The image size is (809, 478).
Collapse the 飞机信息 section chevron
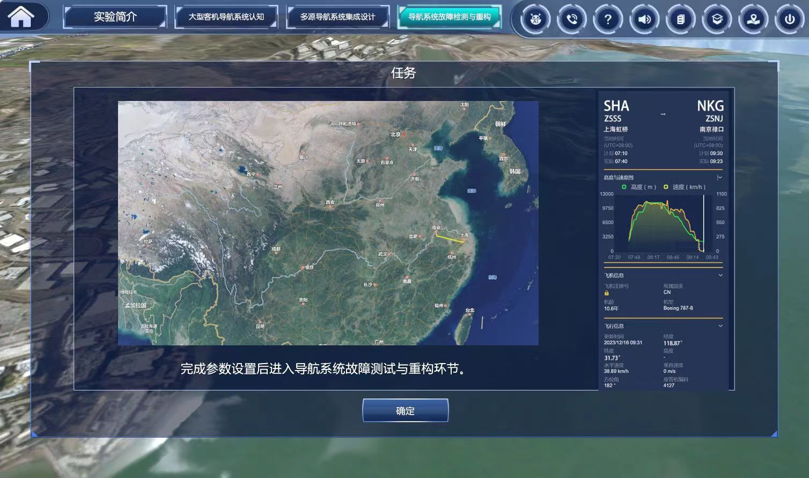[x=720, y=276]
